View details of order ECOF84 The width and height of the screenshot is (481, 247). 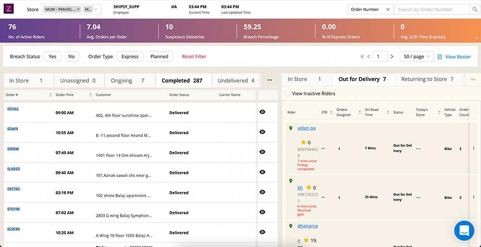[262, 232]
